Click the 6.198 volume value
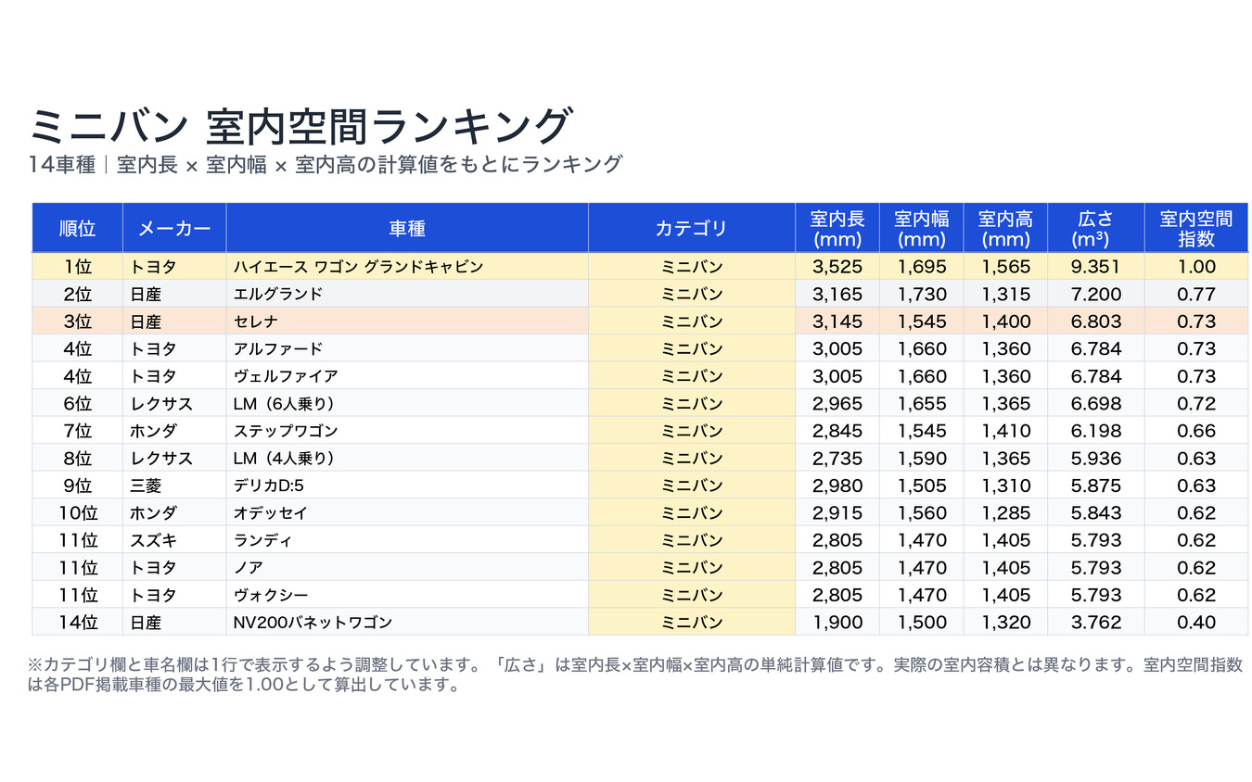The width and height of the screenshot is (1252, 782). point(1096,431)
